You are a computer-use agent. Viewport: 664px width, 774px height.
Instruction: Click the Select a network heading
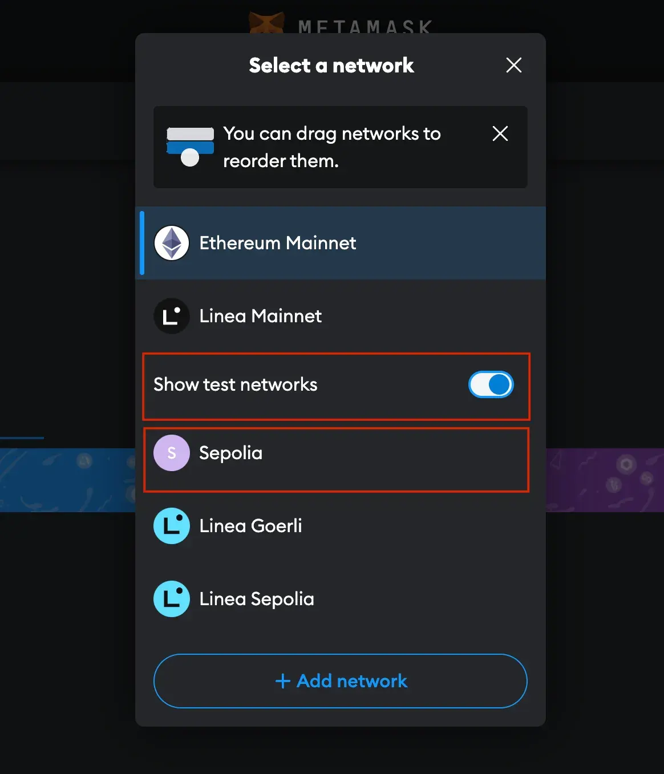click(331, 66)
